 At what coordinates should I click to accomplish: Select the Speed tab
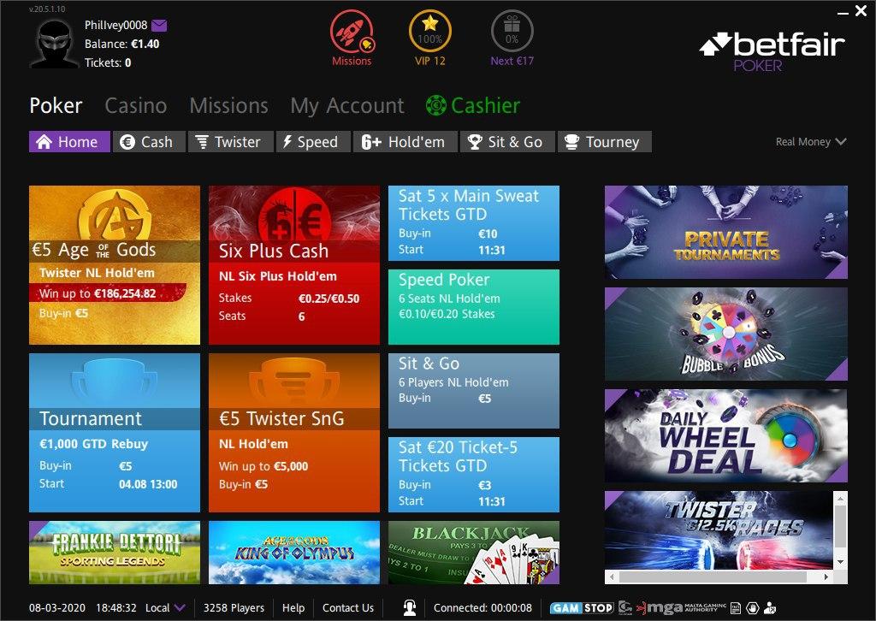coord(313,142)
